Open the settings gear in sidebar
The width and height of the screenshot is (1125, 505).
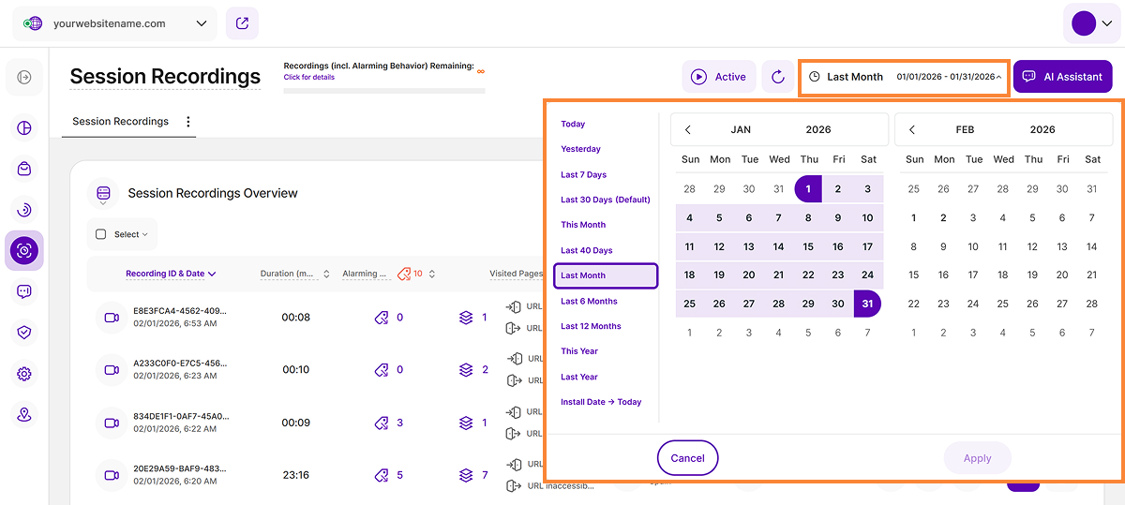point(24,374)
